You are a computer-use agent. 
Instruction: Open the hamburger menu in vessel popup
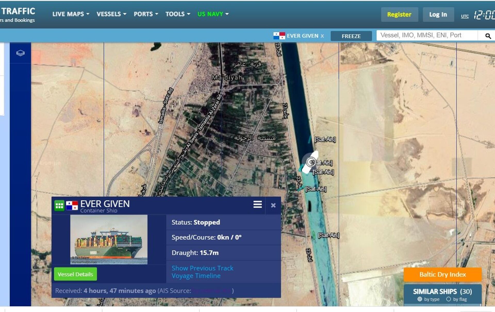[x=257, y=205]
